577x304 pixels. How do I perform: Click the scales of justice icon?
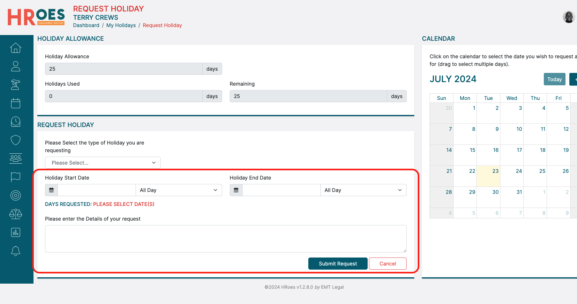coord(16,214)
